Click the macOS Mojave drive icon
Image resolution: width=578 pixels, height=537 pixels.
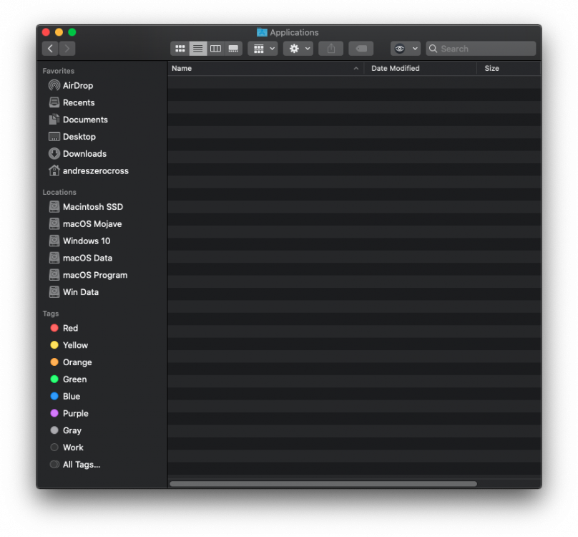click(54, 223)
